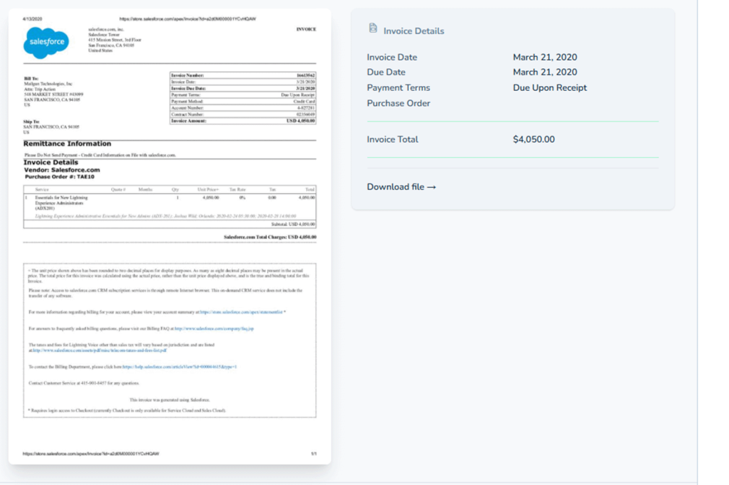Select the March 21, 2020 Invoice Date value

pyautogui.click(x=545, y=57)
